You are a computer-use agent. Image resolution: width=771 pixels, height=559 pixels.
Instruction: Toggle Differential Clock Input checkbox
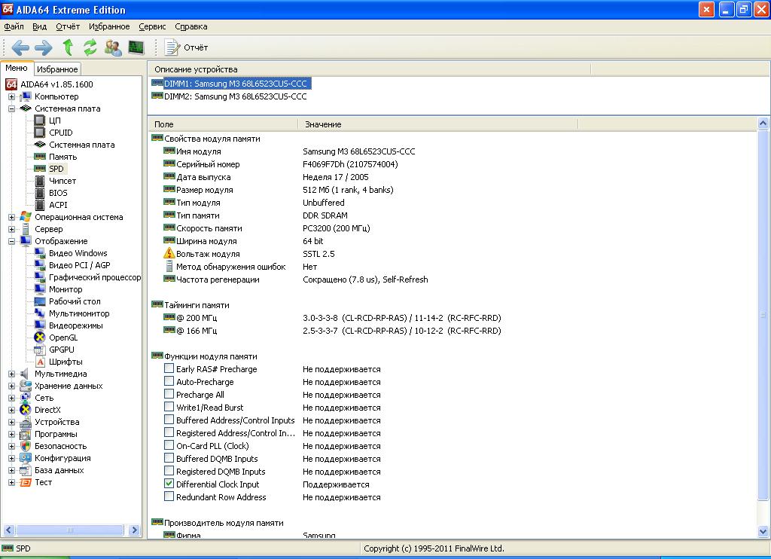coord(169,484)
